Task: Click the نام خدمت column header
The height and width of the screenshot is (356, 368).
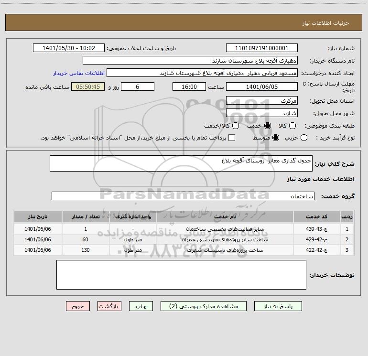Action: tap(225, 216)
